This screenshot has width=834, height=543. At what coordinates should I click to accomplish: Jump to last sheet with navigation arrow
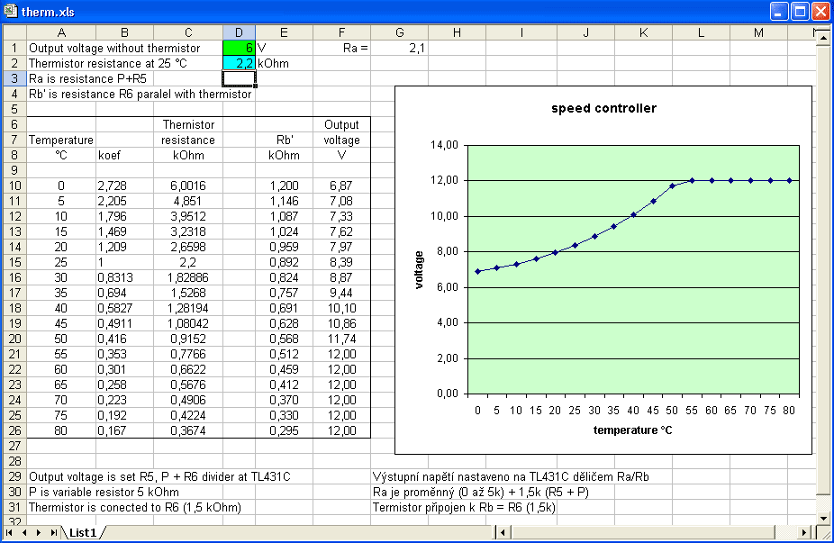point(53,533)
